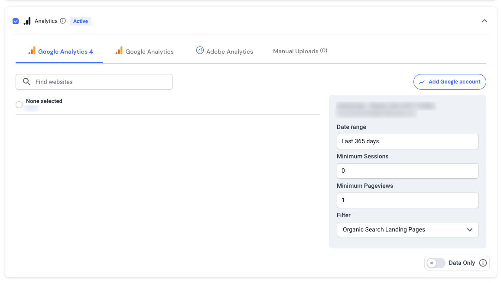The image size is (501, 283).
Task: Click the 'Date range' label
Action: (351, 127)
